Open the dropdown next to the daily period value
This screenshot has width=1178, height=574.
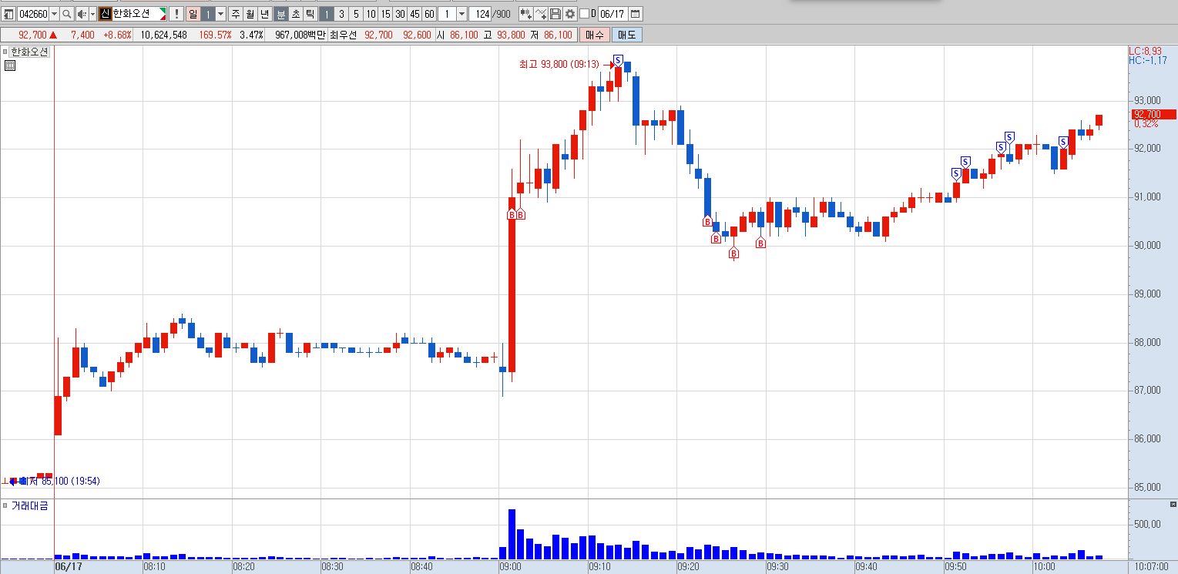tap(221, 14)
